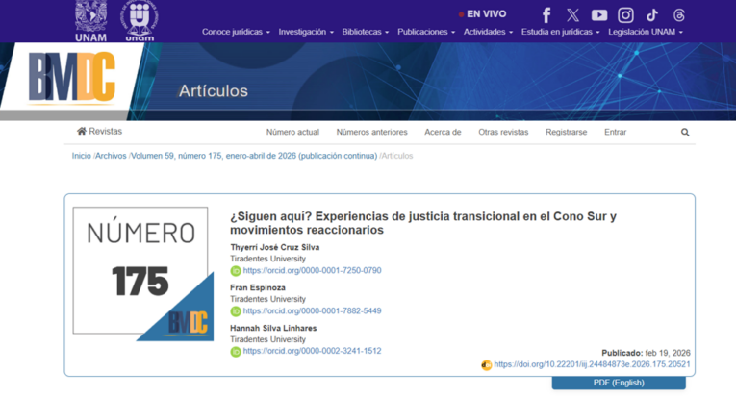Screen dimensions: 736x397
Task: Open the YouTube channel icon
Action: coord(599,15)
